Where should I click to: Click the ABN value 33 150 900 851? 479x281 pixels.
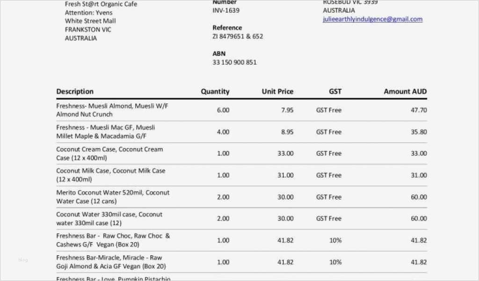click(x=234, y=62)
